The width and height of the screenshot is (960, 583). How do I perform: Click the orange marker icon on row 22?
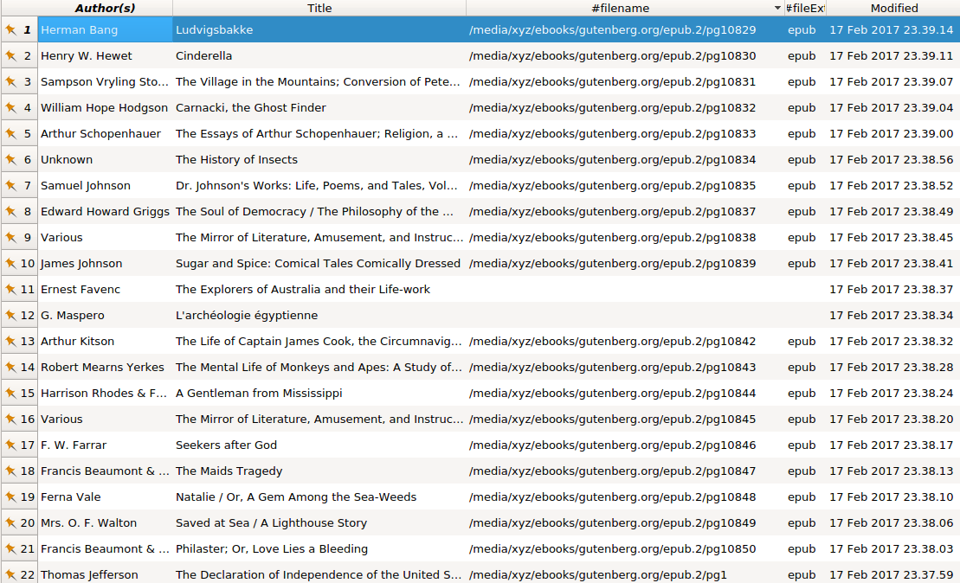[x=11, y=574]
